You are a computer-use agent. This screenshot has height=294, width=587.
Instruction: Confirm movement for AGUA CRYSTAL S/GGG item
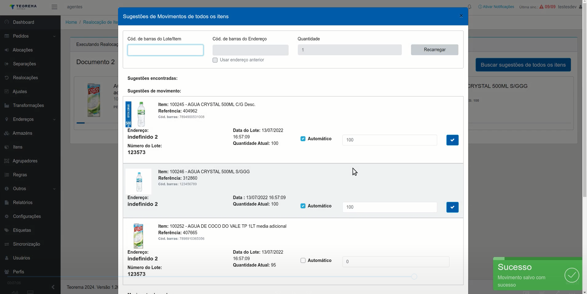[x=452, y=207]
